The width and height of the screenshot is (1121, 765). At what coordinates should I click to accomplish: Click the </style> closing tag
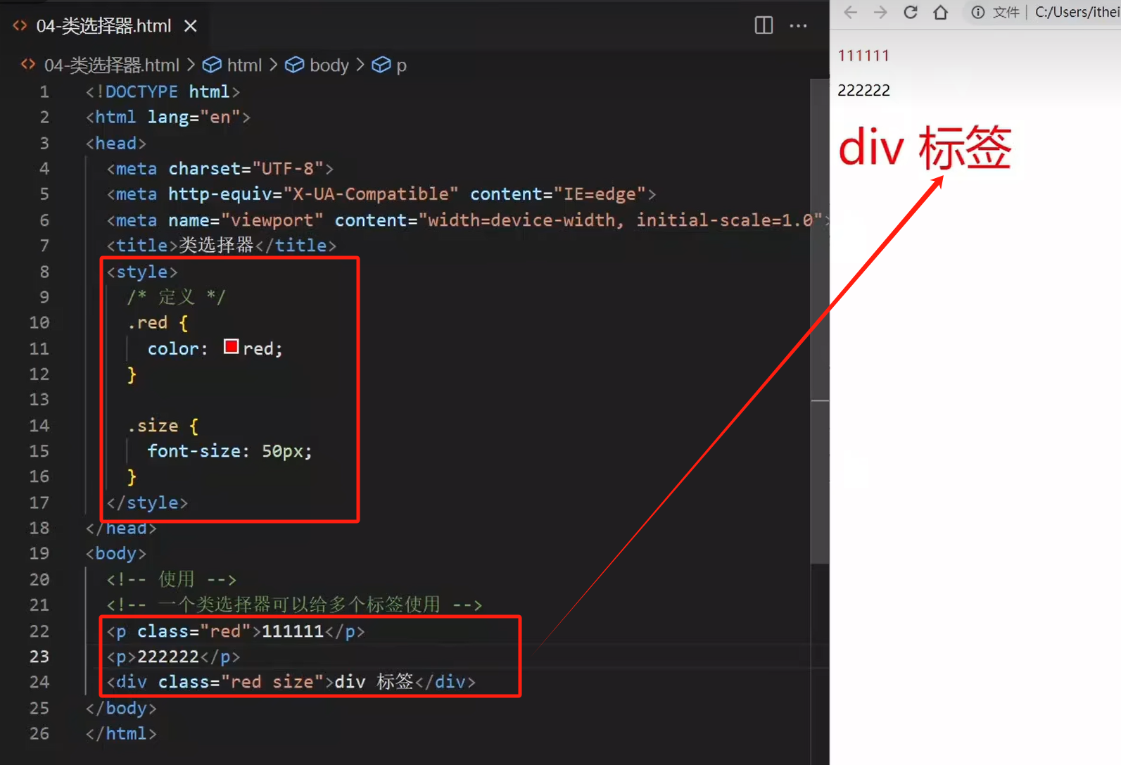(x=147, y=502)
